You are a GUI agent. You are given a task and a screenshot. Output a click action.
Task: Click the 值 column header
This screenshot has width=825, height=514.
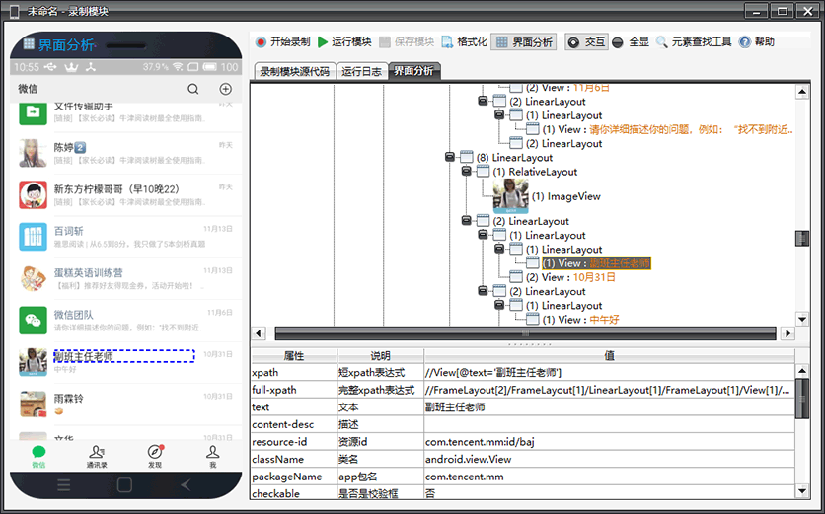pyautogui.click(x=609, y=356)
